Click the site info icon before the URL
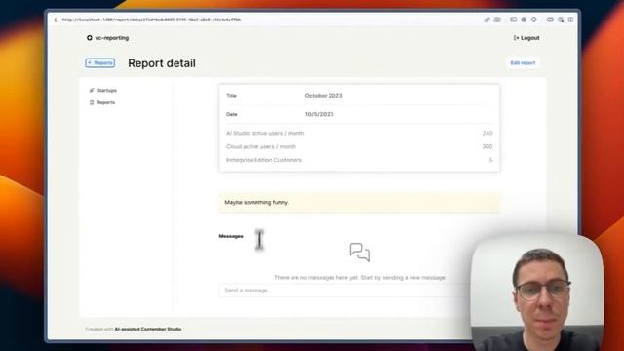 click(56, 19)
